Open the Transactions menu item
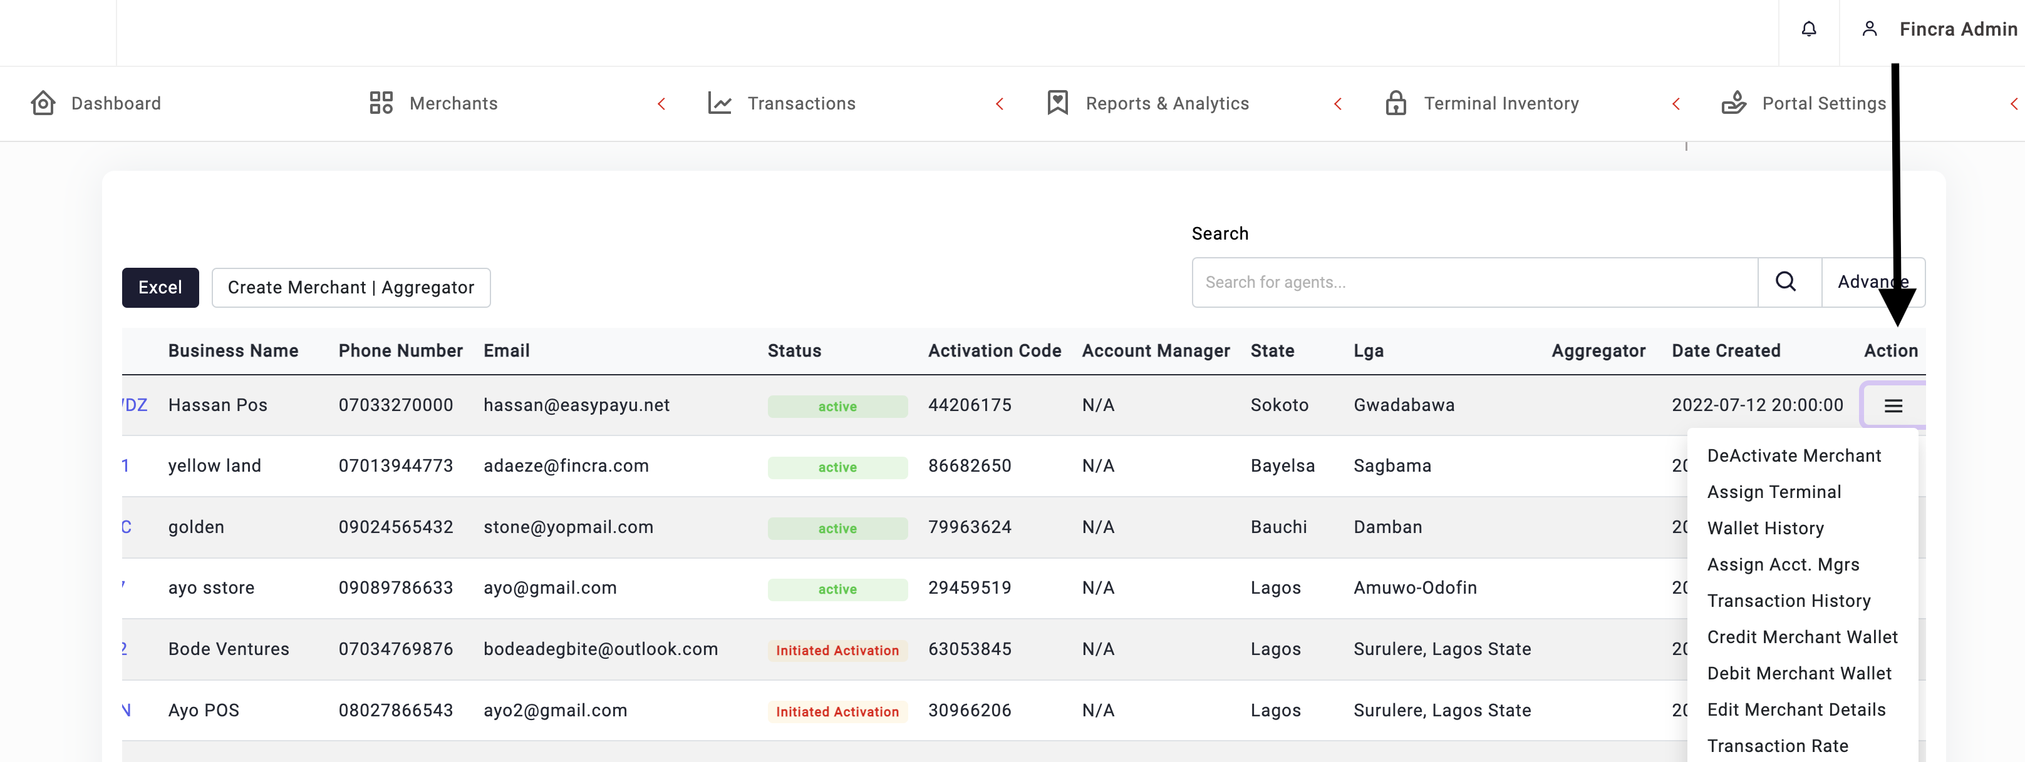The width and height of the screenshot is (2025, 762). [801, 104]
